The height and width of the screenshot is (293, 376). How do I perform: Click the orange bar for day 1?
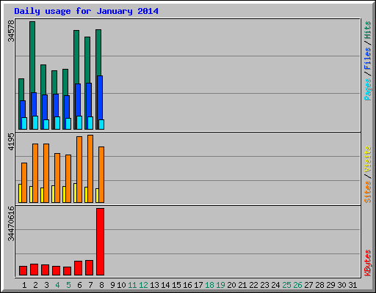pyautogui.click(x=24, y=182)
